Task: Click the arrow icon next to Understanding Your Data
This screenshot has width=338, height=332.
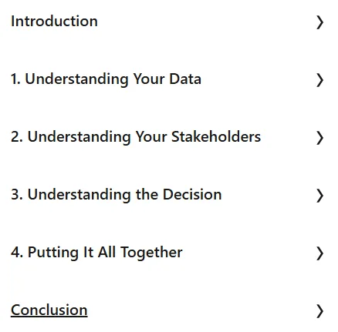Action: coord(319,80)
